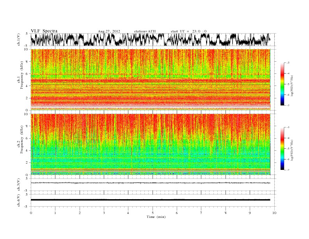Click the color bar beside ch.2 spectrogram

click(282, 148)
